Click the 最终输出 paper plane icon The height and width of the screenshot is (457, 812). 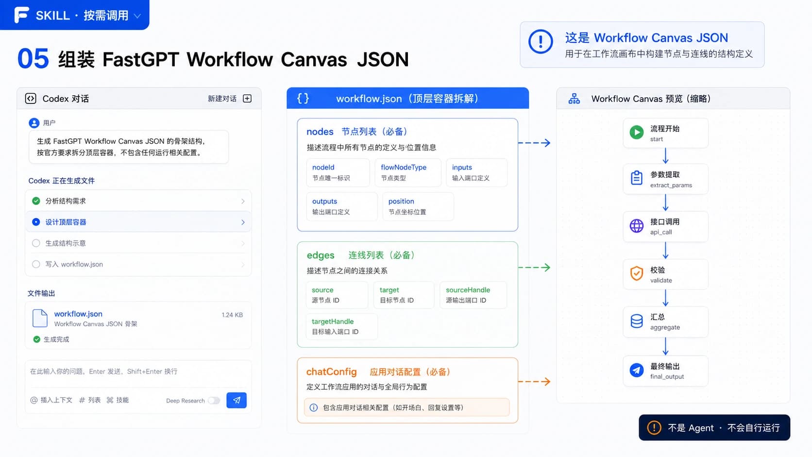tap(637, 370)
